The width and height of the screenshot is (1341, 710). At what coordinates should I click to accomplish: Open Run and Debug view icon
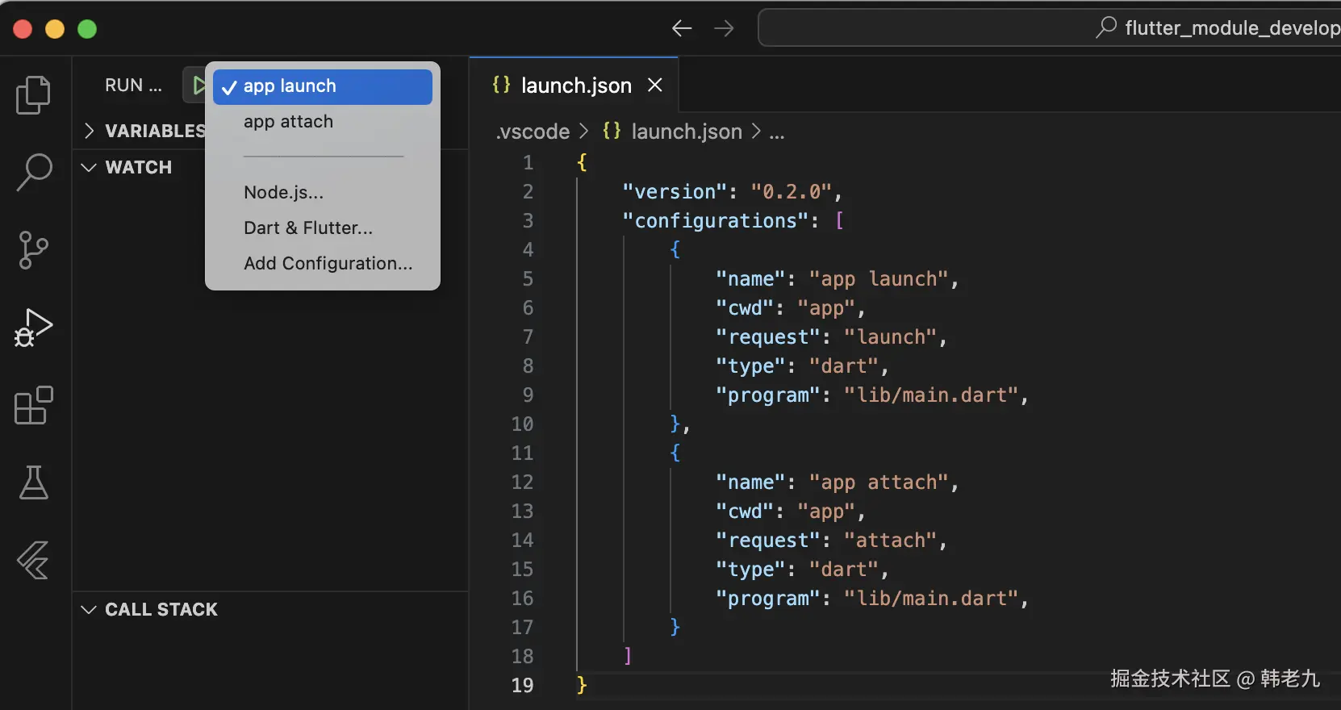[33, 328]
